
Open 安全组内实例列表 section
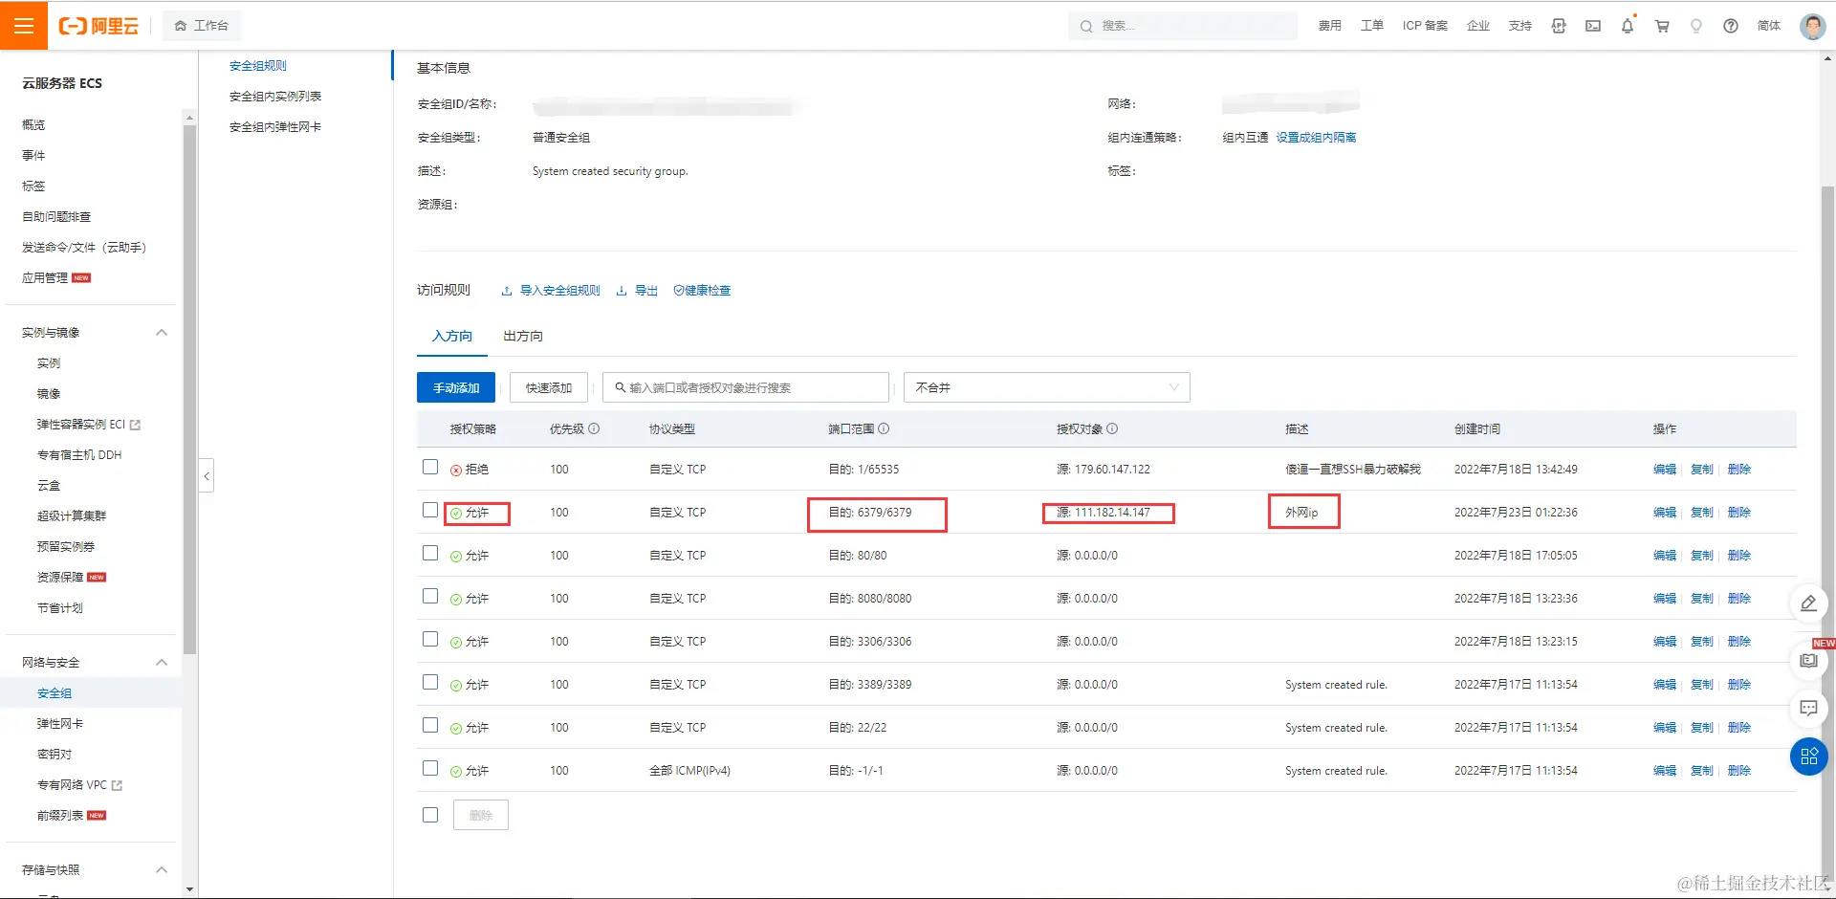pos(275,97)
